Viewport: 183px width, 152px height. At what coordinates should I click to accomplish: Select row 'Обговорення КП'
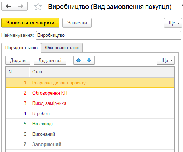[90, 93]
